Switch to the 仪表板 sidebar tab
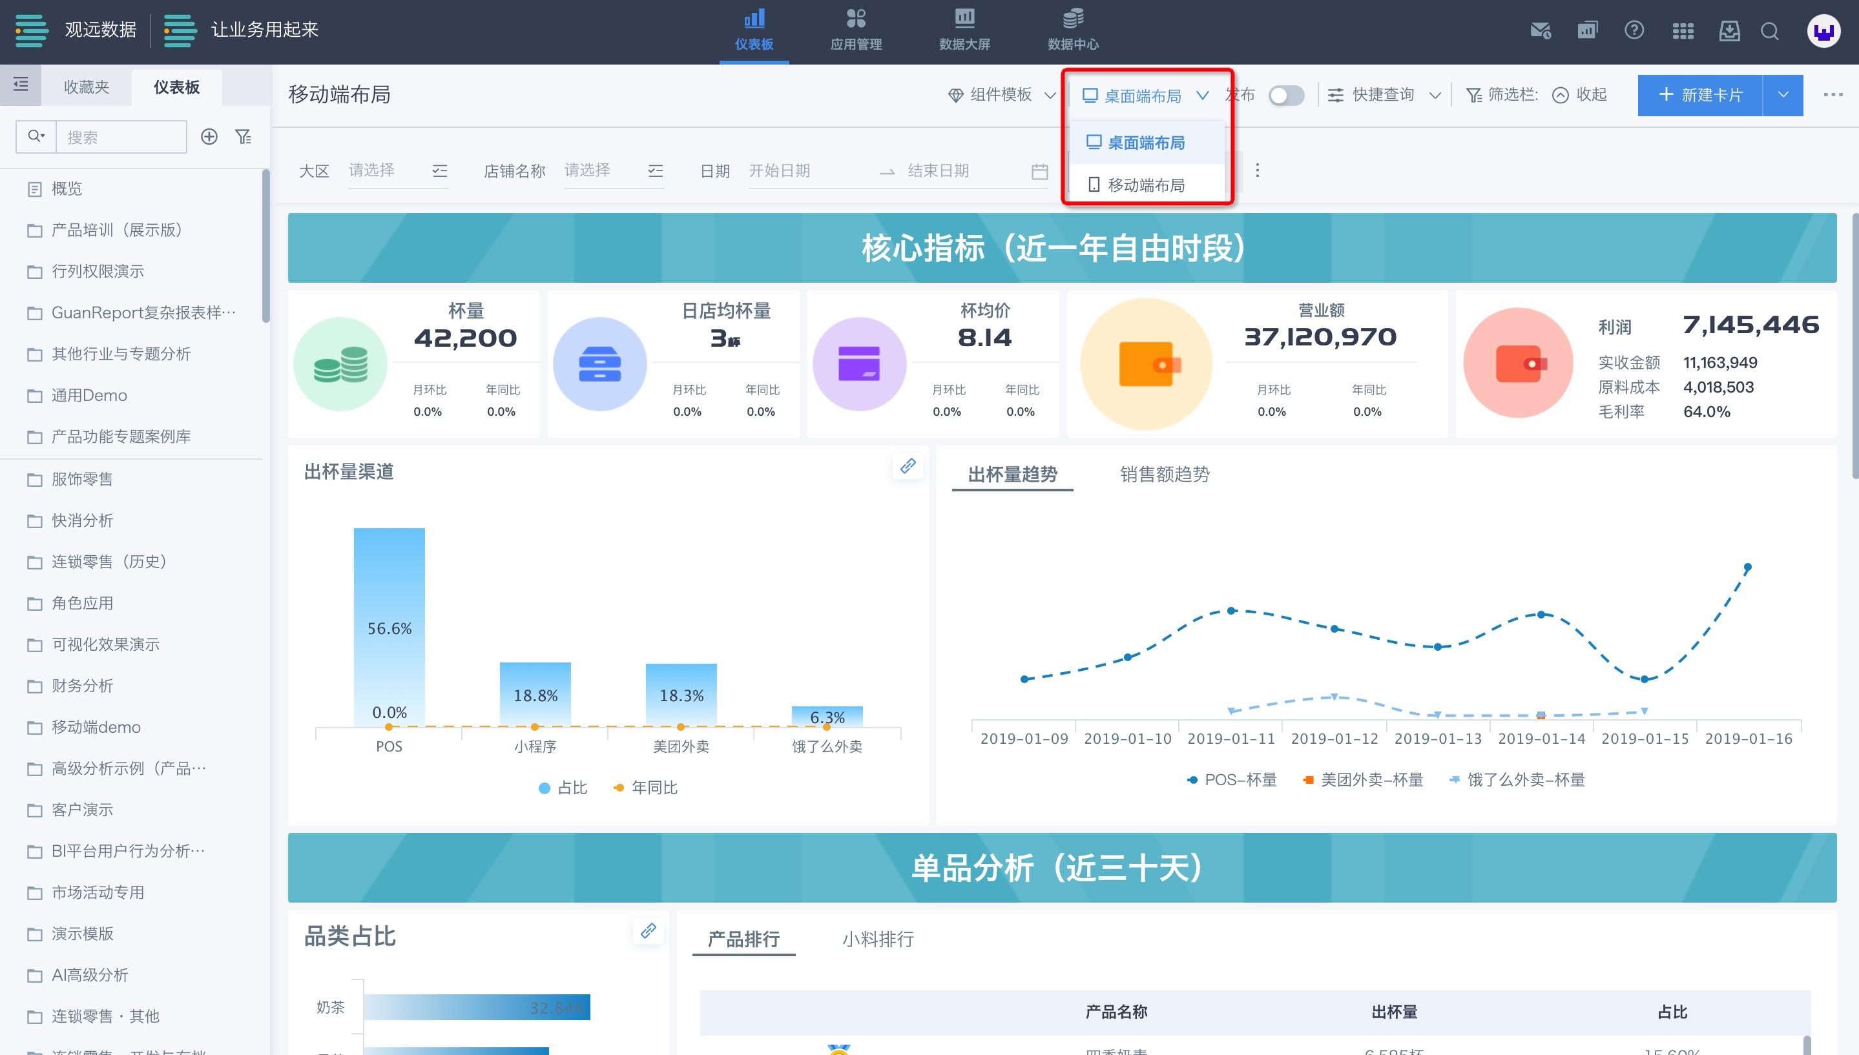Screen dimensions: 1859x1055 (x=177, y=87)
